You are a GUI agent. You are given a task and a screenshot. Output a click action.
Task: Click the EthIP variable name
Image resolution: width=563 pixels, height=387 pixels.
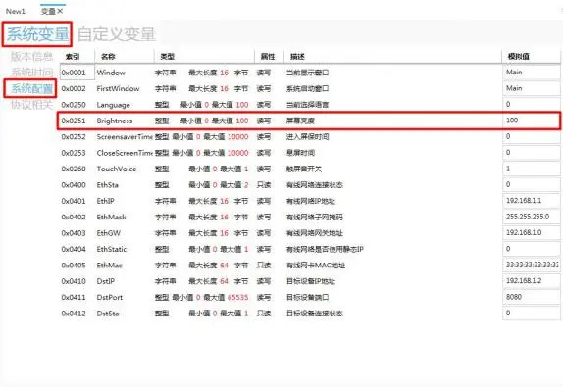(105, 201)
